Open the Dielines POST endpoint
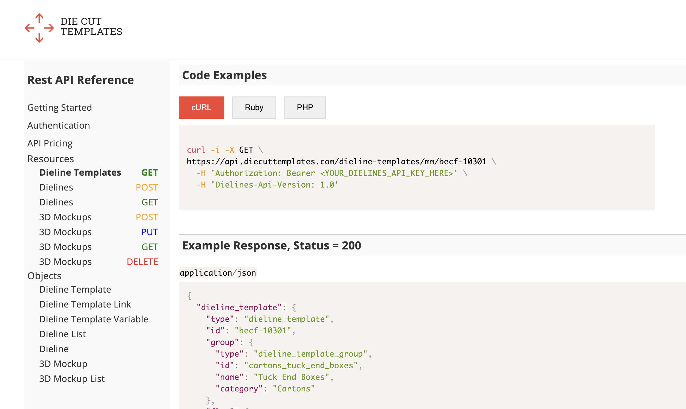This screenshot has height=409, width=686. click(x=56, y=187)
